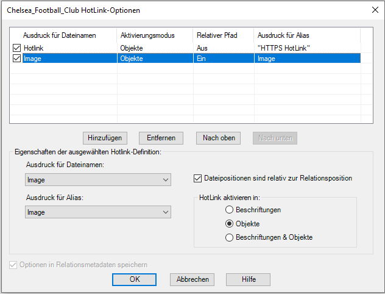The width and height of the screenshot is (385, 294).
Task: Select the Hotlink row name in list
Action: [x=34, y=48]
